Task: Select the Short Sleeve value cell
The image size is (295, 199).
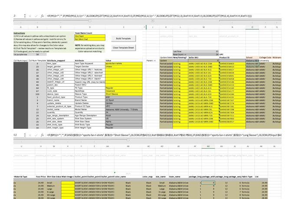Action: click(124, 94)
